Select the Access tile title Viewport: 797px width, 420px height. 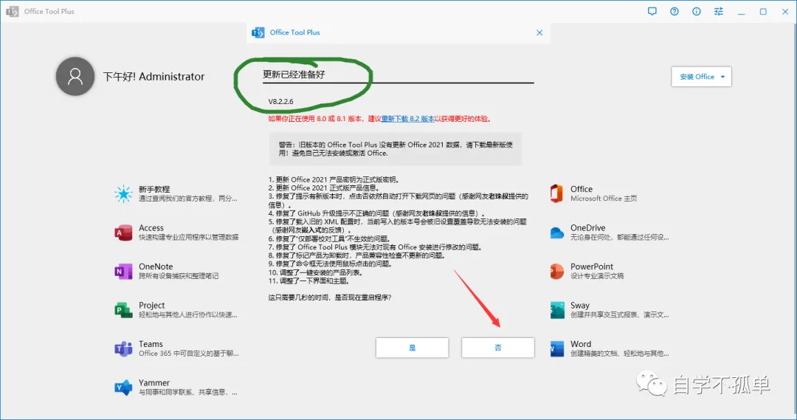point(151,228)
